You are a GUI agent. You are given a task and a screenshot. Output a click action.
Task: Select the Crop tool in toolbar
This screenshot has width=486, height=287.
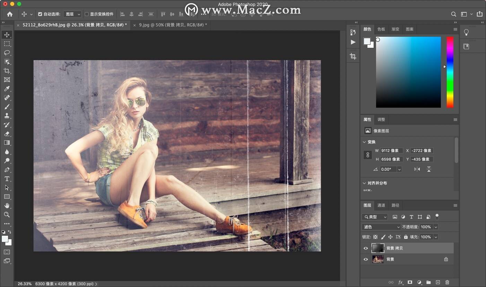point(7,71)
